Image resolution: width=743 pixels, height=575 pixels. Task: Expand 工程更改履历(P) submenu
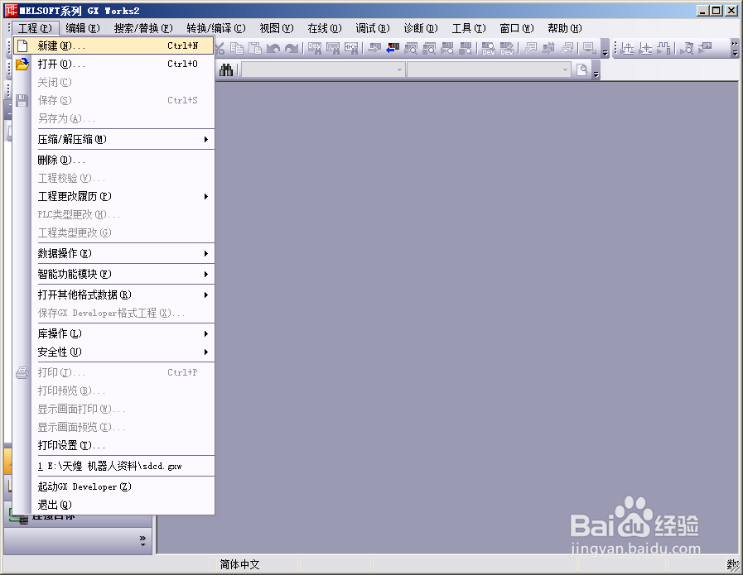(123, 196)
